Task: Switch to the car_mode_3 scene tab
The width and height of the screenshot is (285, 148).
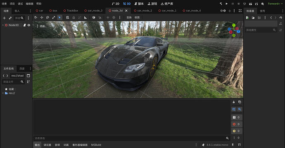Action: pyautogui.click(x=93, y=11)
